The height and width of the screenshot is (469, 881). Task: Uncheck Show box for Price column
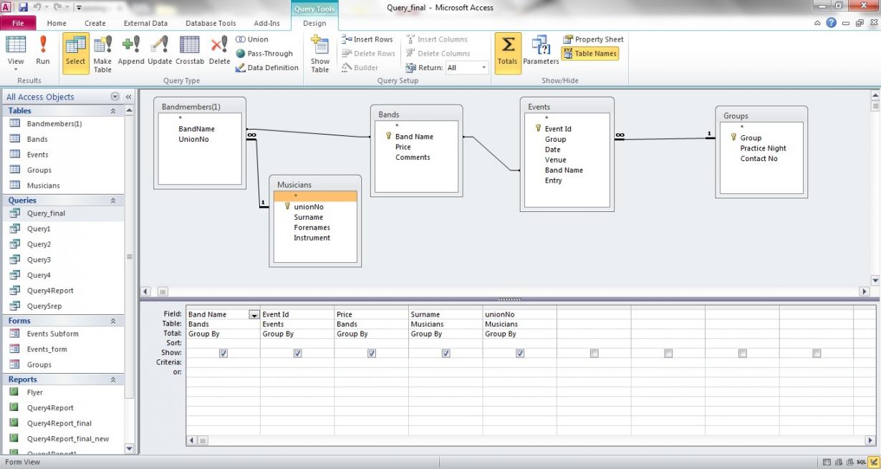pyautogui.click(x=372, y=353)
